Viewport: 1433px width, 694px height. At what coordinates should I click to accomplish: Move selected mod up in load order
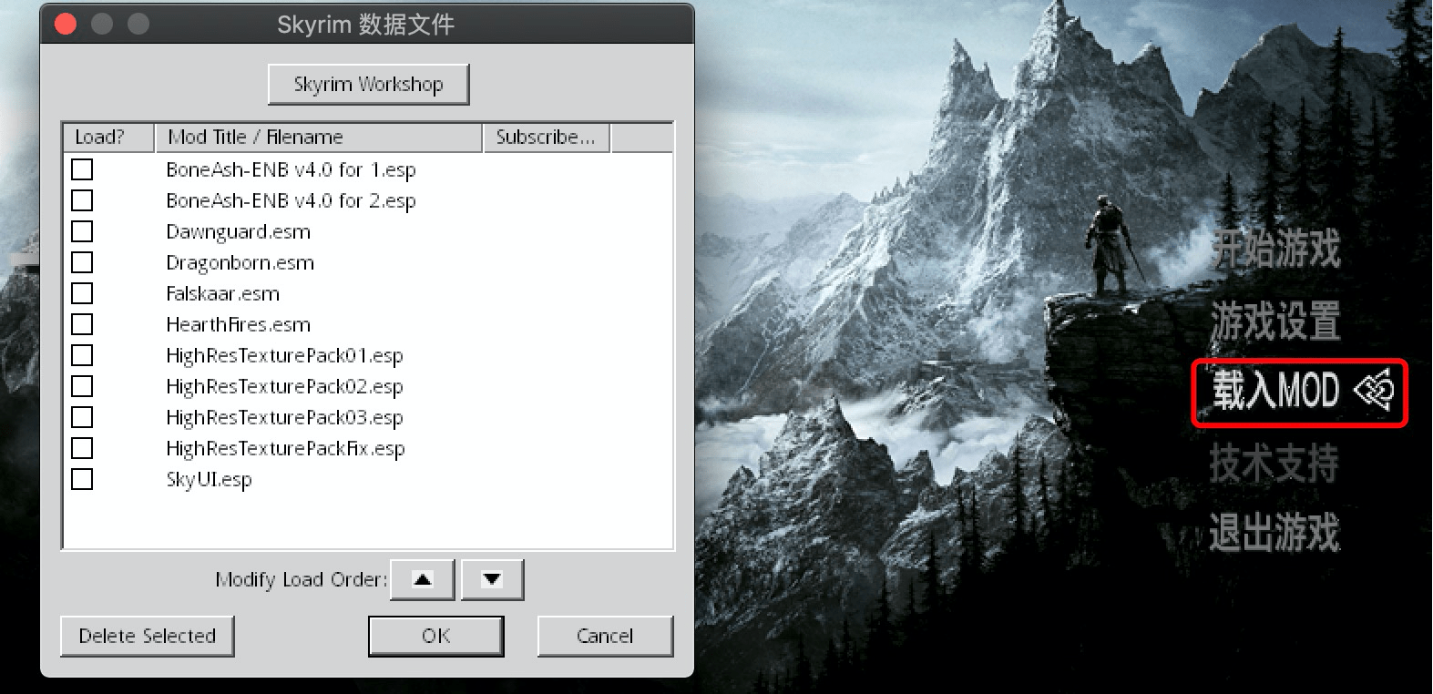click(x=423, y=579)
